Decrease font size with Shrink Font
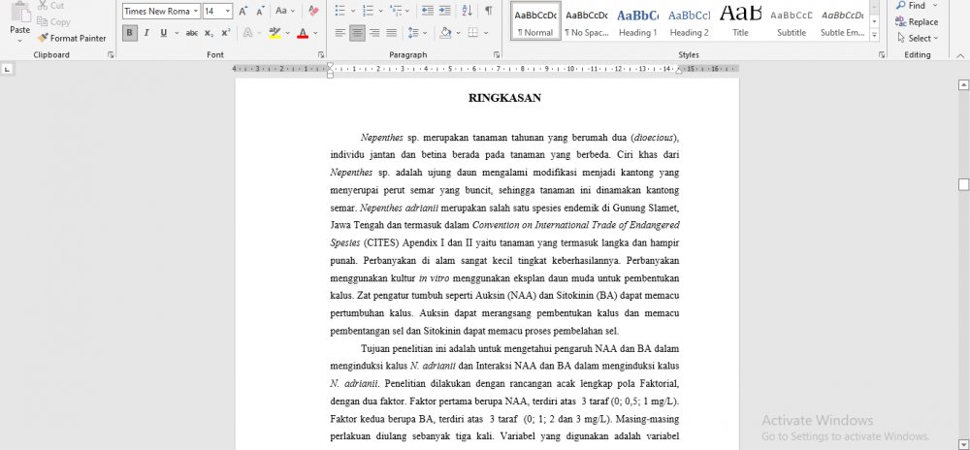Viewport: 970px width, 450px height. coord(260,11)
